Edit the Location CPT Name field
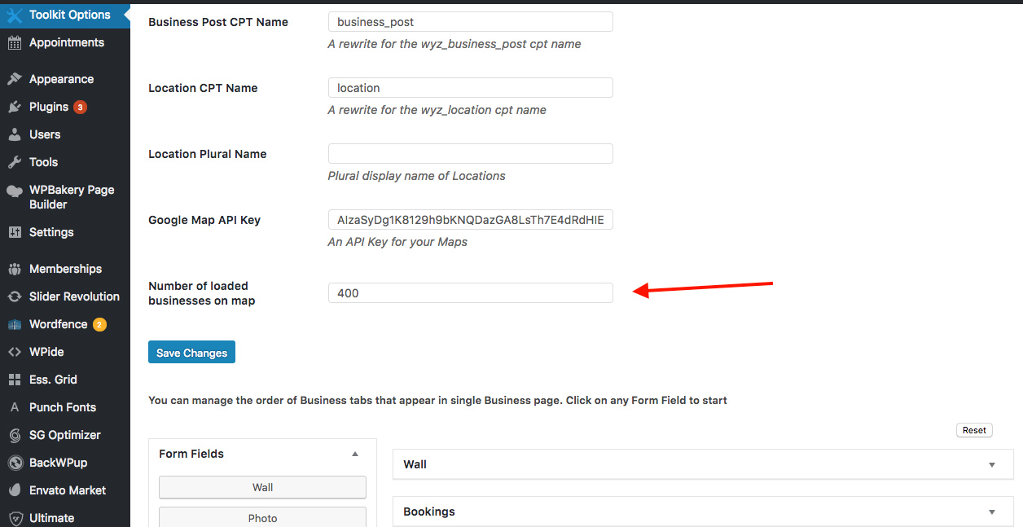The image size is (1023, 527). click(x=470, y=88)
